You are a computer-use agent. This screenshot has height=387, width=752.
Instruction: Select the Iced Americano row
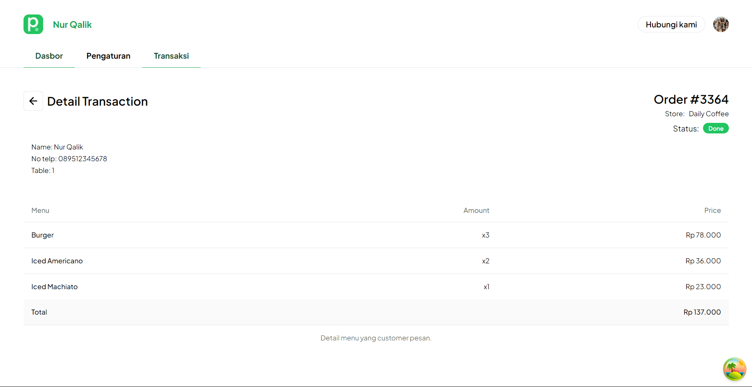click(x=57, y=261)
